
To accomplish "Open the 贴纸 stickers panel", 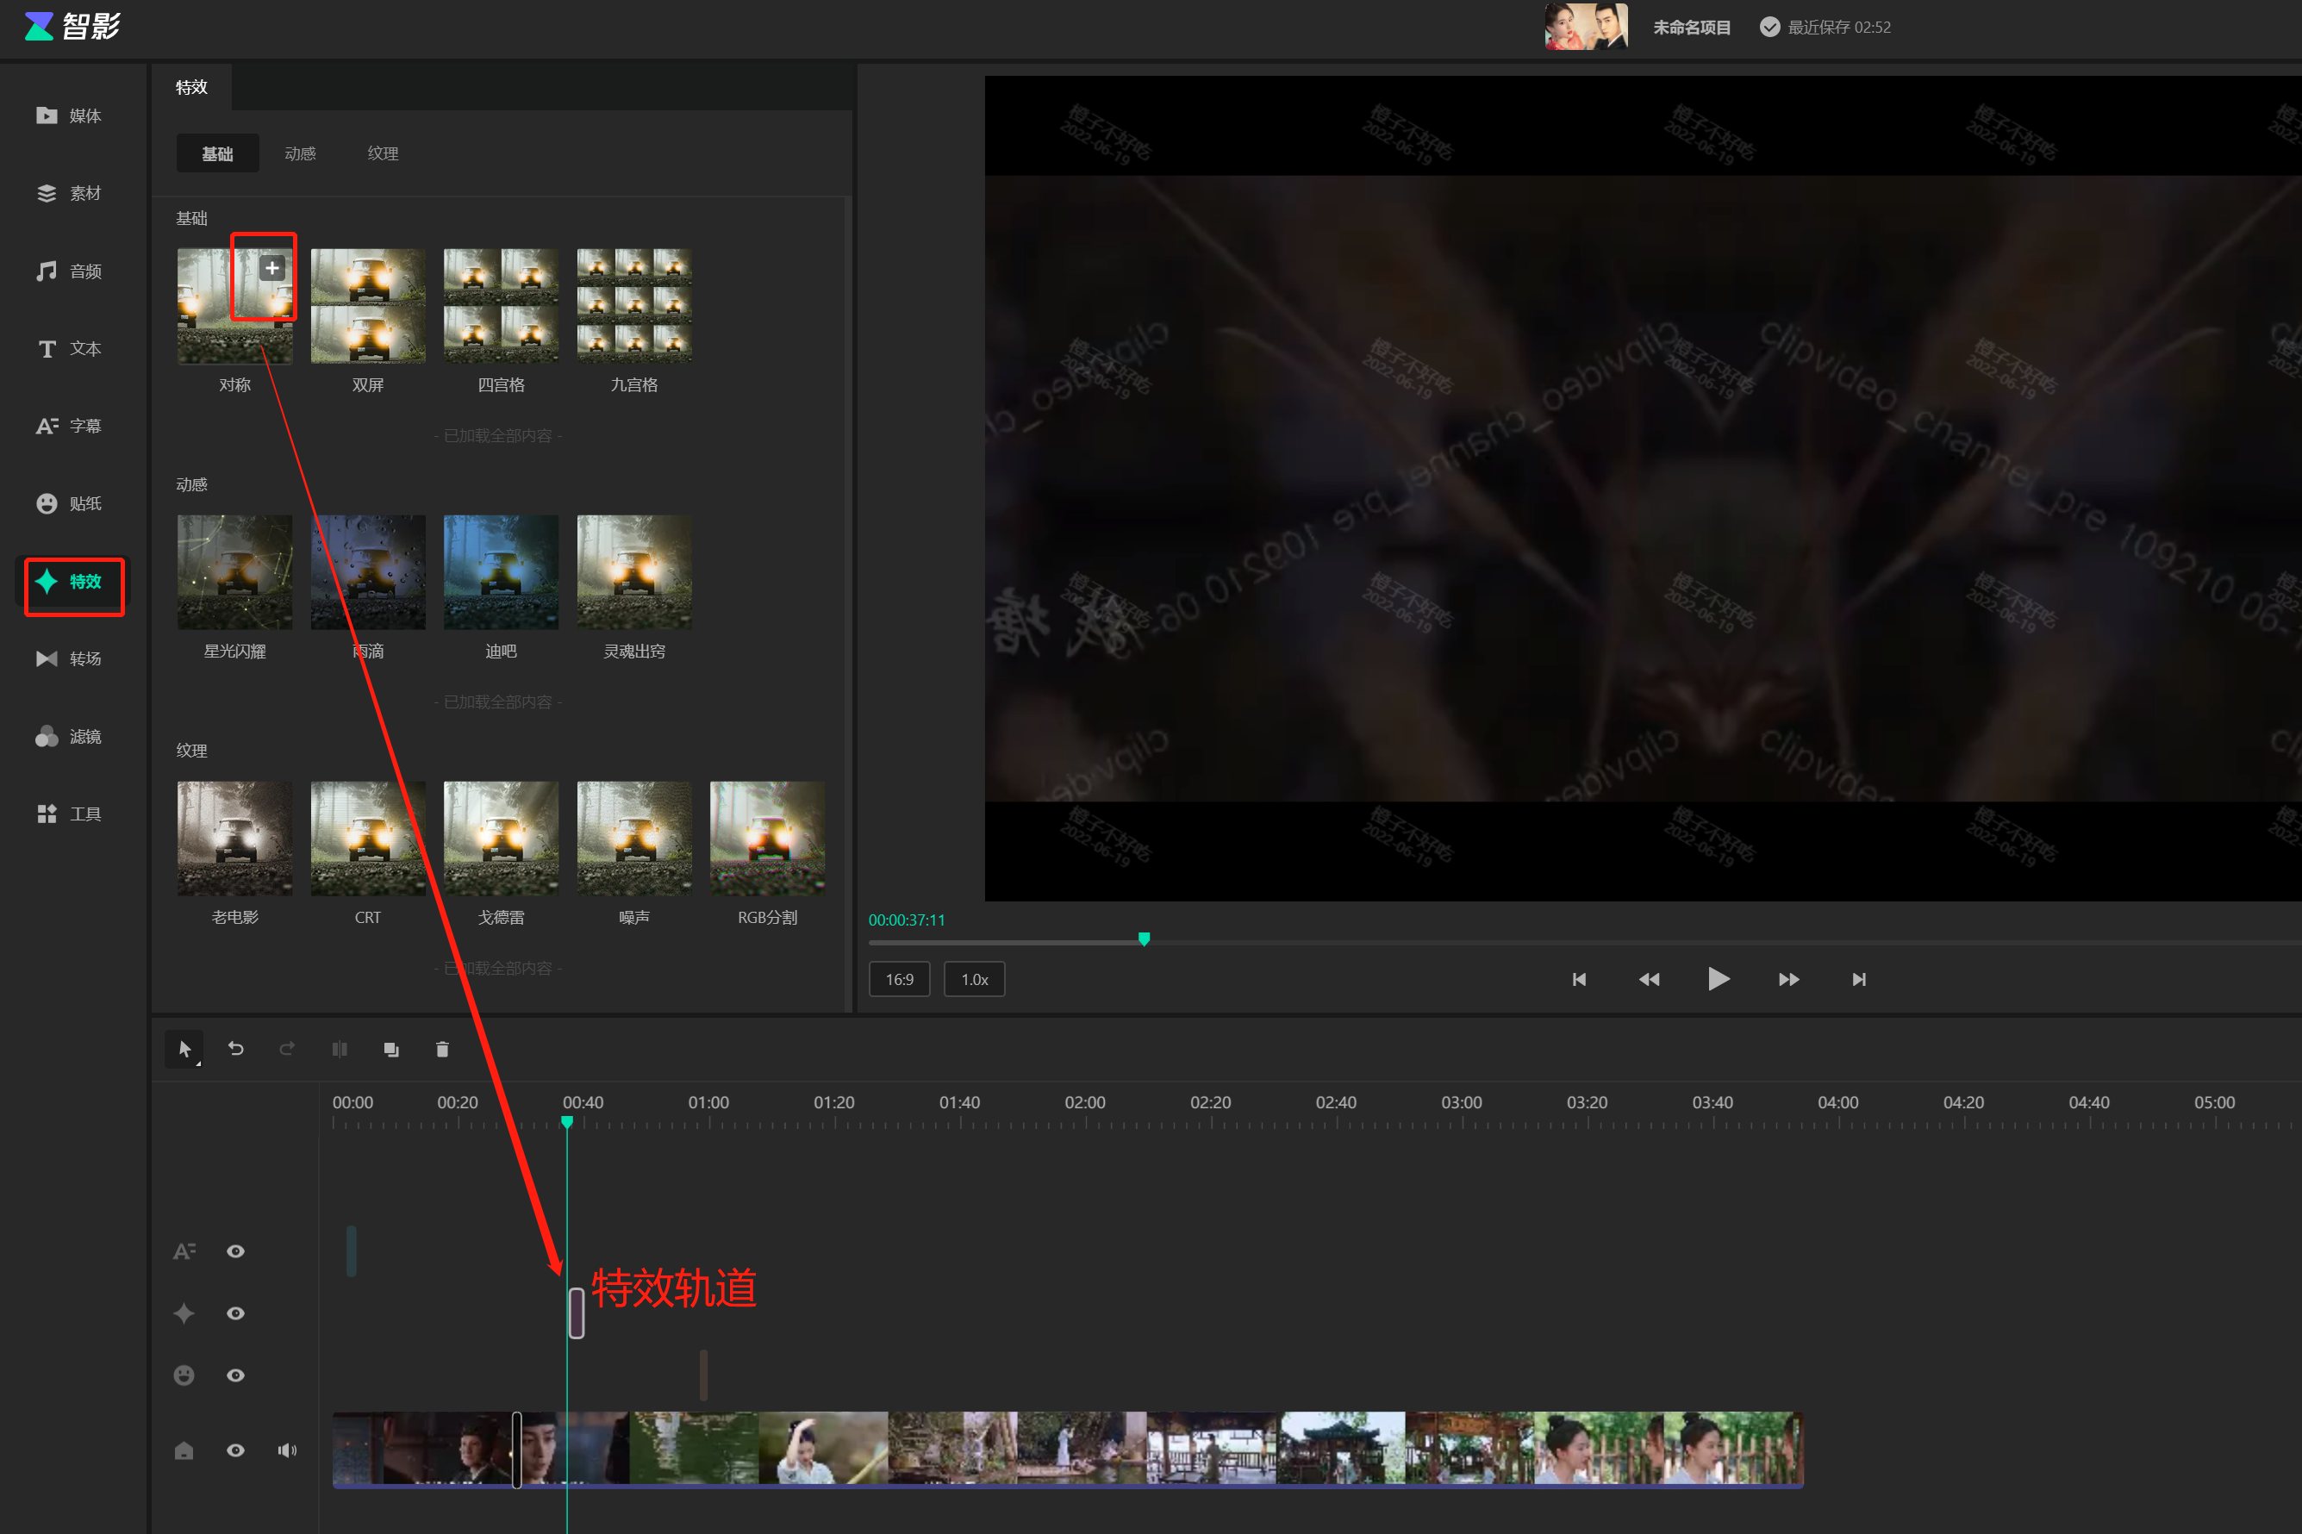I will point(70,502).
